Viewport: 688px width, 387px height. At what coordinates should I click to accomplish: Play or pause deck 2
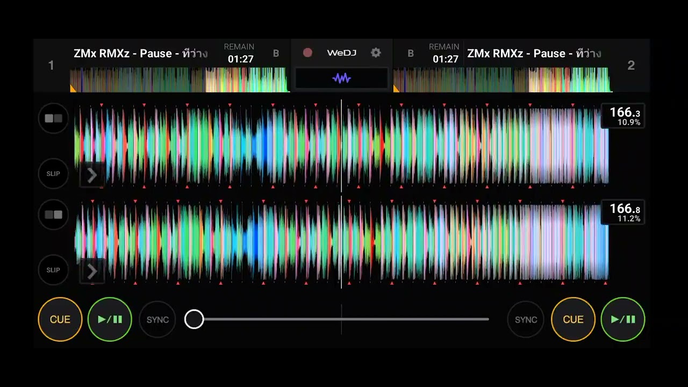[x=623, y=319]
